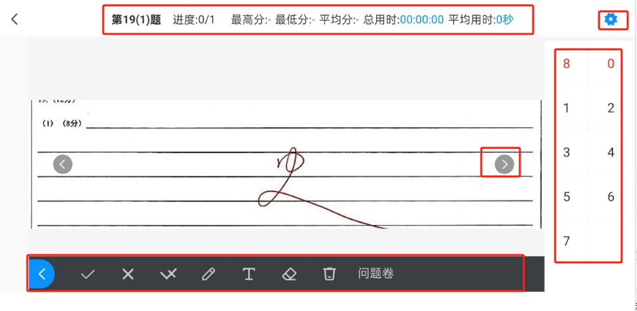Mark as 问题卷 problem paper
Viewport: 637px width, 311px height.
click(x=376, y=274)
